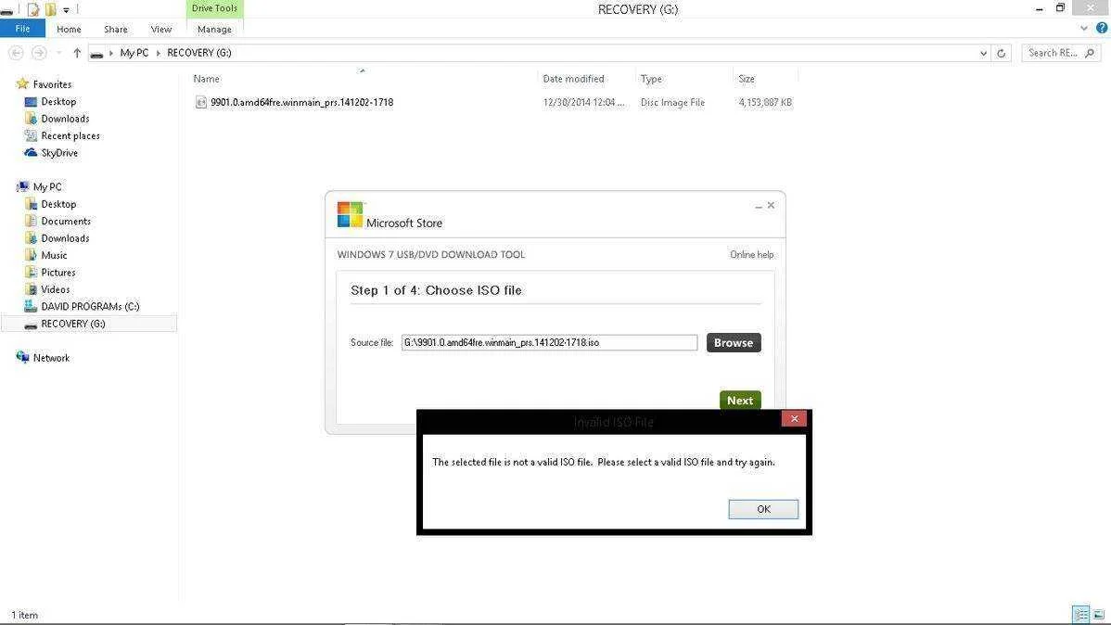This screenshot has width=1111, height=625.
Task: Open the Music folder
Action: [54, 255]
